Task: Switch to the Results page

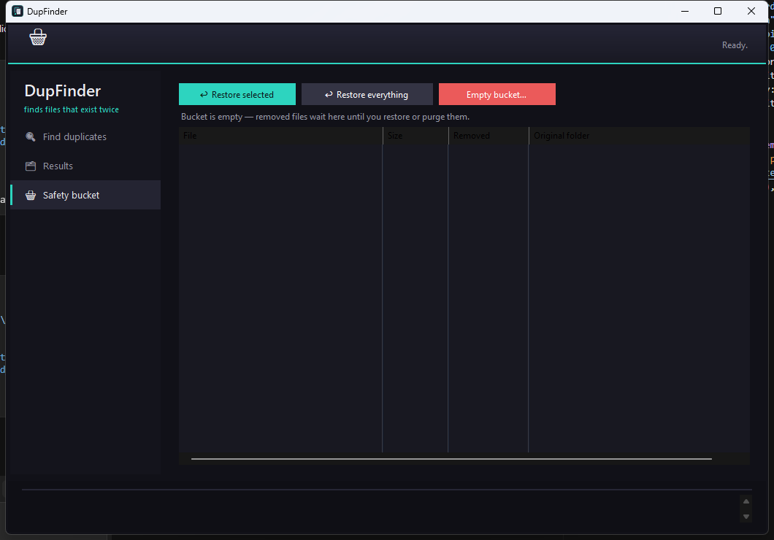Action: click(x=85, y=166)
